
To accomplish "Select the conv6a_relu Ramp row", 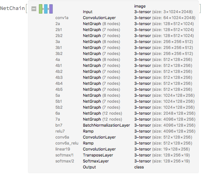I will pyautogui.click(x=125, y=143).
